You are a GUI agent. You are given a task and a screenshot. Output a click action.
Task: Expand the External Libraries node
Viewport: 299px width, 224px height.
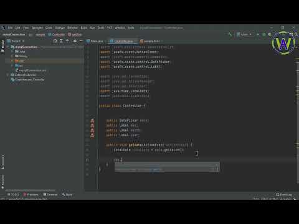pyautogui.click(x=8, y=75)
